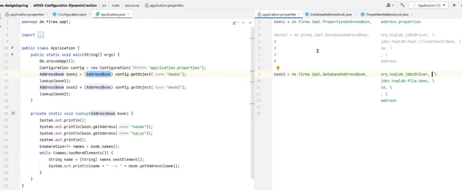The width and height of the screenshot is (462, 190).
Task: Click the properties file icon in the breadcrumb
Action: tap(147, 5)
